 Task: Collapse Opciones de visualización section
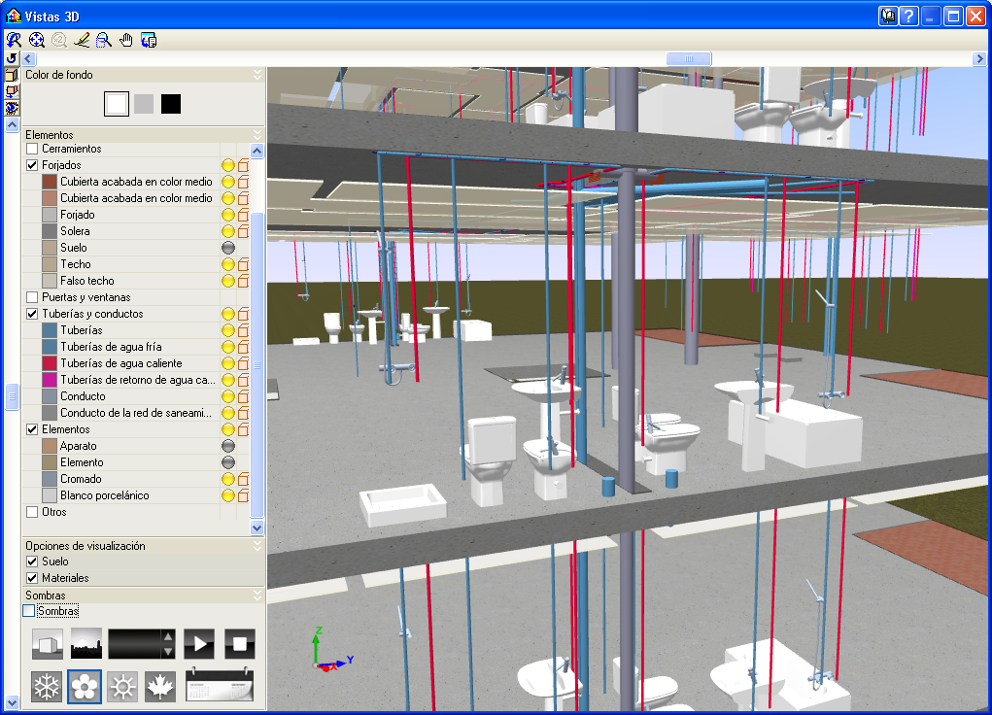tap(257, 545)
